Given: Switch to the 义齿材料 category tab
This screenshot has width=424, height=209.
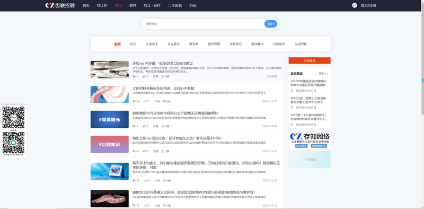Looking at the screenshot, I should tap(301, 44).
